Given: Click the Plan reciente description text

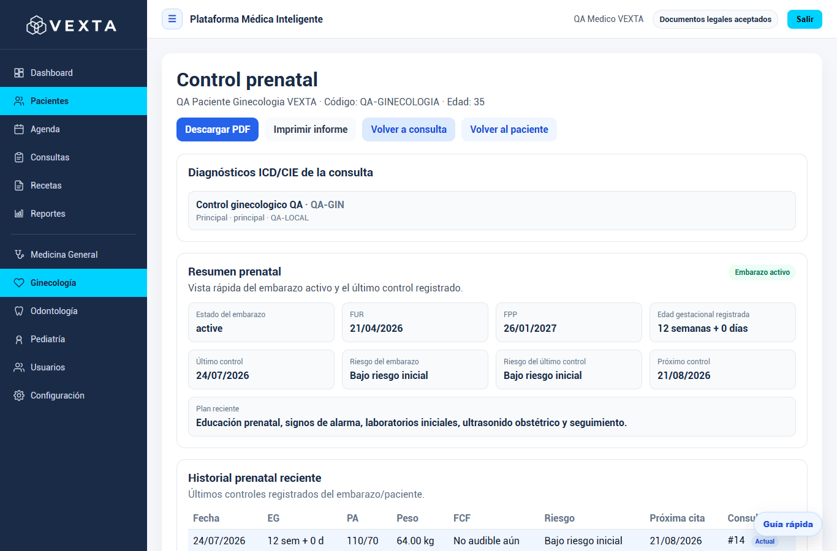Looking at the screenshot, I should pos(411,422).
